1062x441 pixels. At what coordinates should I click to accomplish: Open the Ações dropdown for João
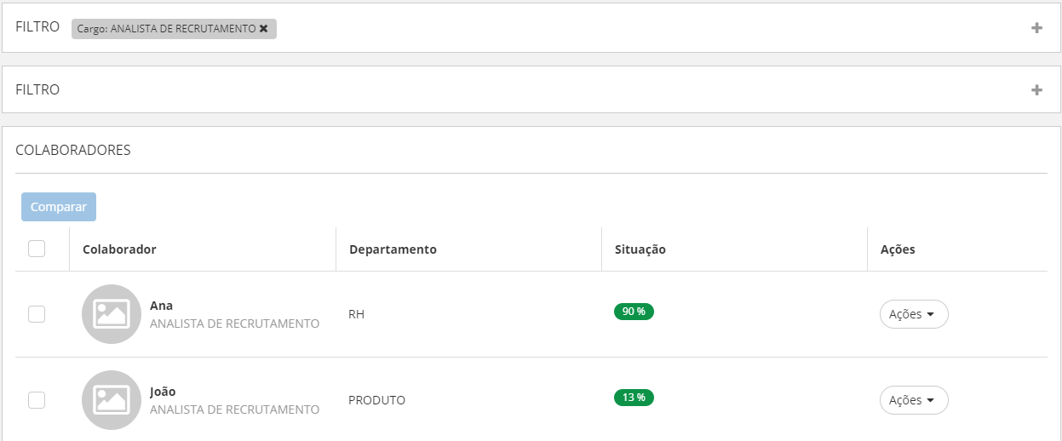[x=913, y=400]
